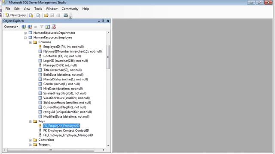Click the Registered Servers toolbar icon
This screenshot has height=154, width=275.
(66, 15)
